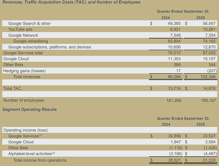
Task: Select the Hedging gains (losses) row label
Action: (25, 71)
